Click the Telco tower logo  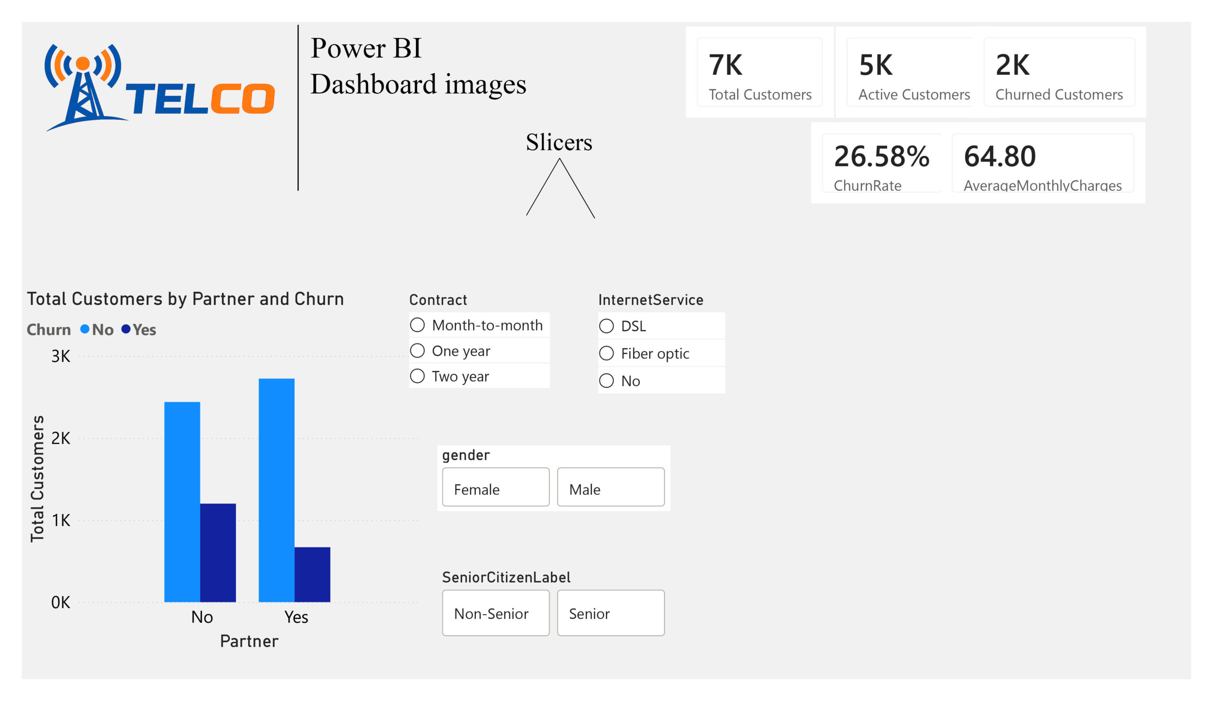(x=159, y=88)
